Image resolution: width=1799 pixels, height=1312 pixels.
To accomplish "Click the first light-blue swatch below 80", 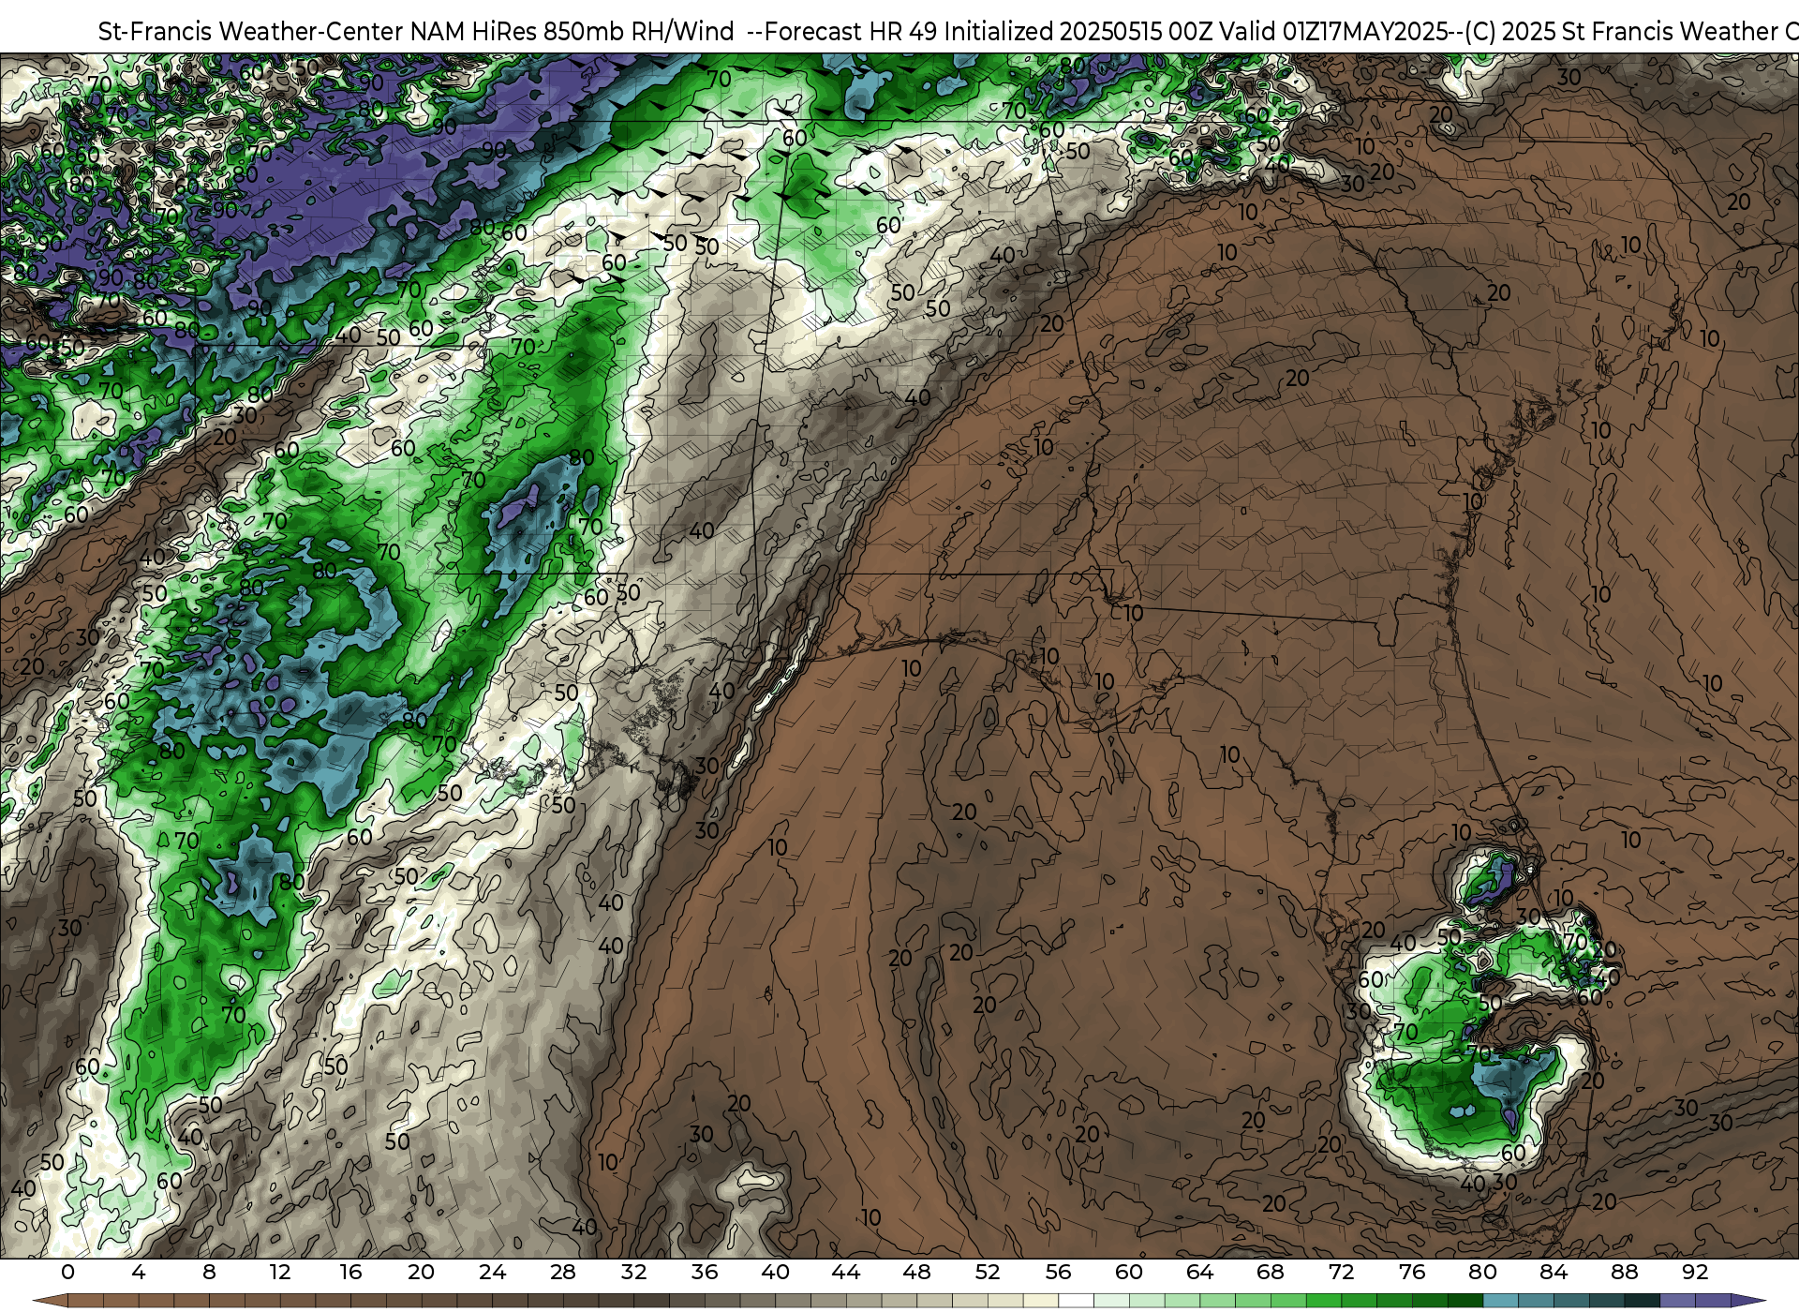I will point(1501,1301).
